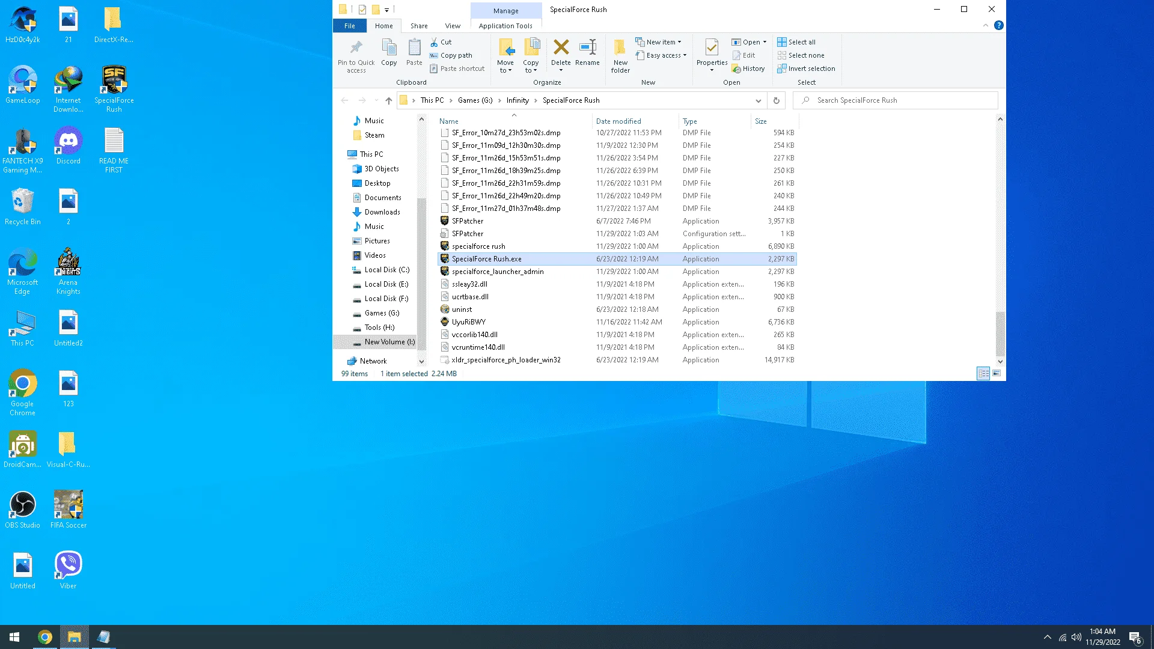Click the Manage contextual tab
The height and width of the screenshot is (649, 1154).
(505, 11)
